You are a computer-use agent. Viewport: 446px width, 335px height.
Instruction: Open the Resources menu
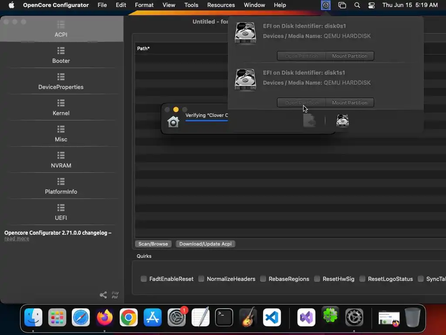[221, 5]
